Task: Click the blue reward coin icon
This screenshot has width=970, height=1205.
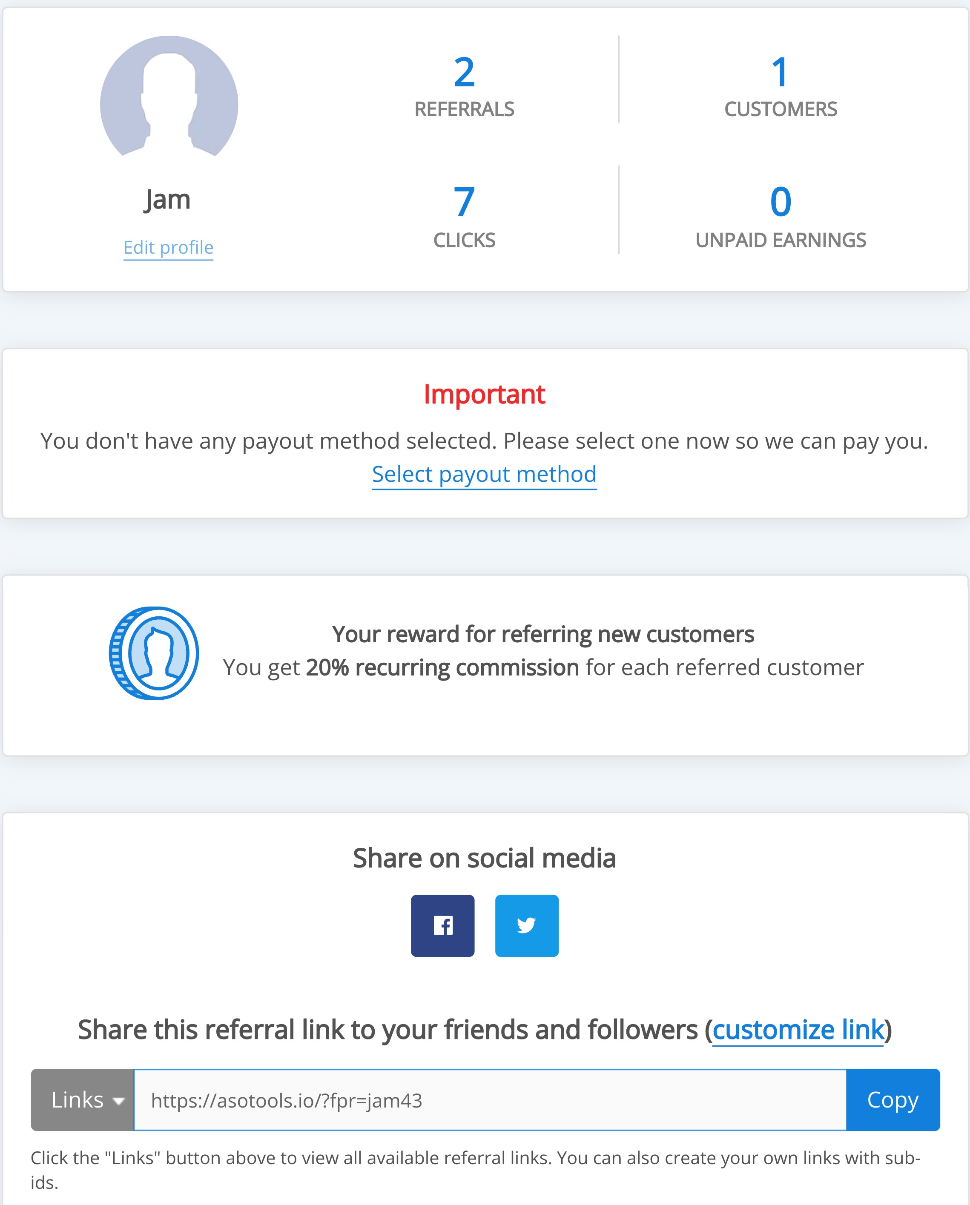Action: (154, 653)
